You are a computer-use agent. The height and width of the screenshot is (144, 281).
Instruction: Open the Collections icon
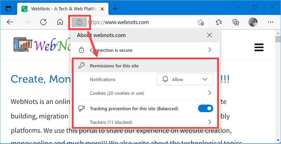click(x=236, y=22)
